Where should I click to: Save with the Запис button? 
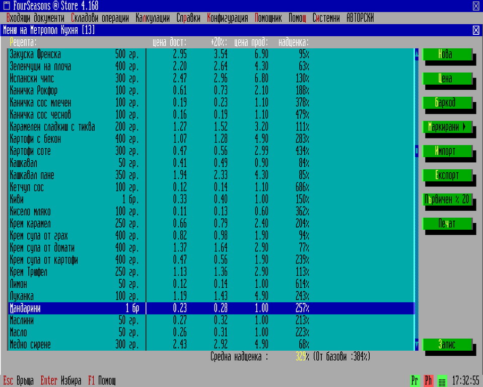(x=447, y=345)
